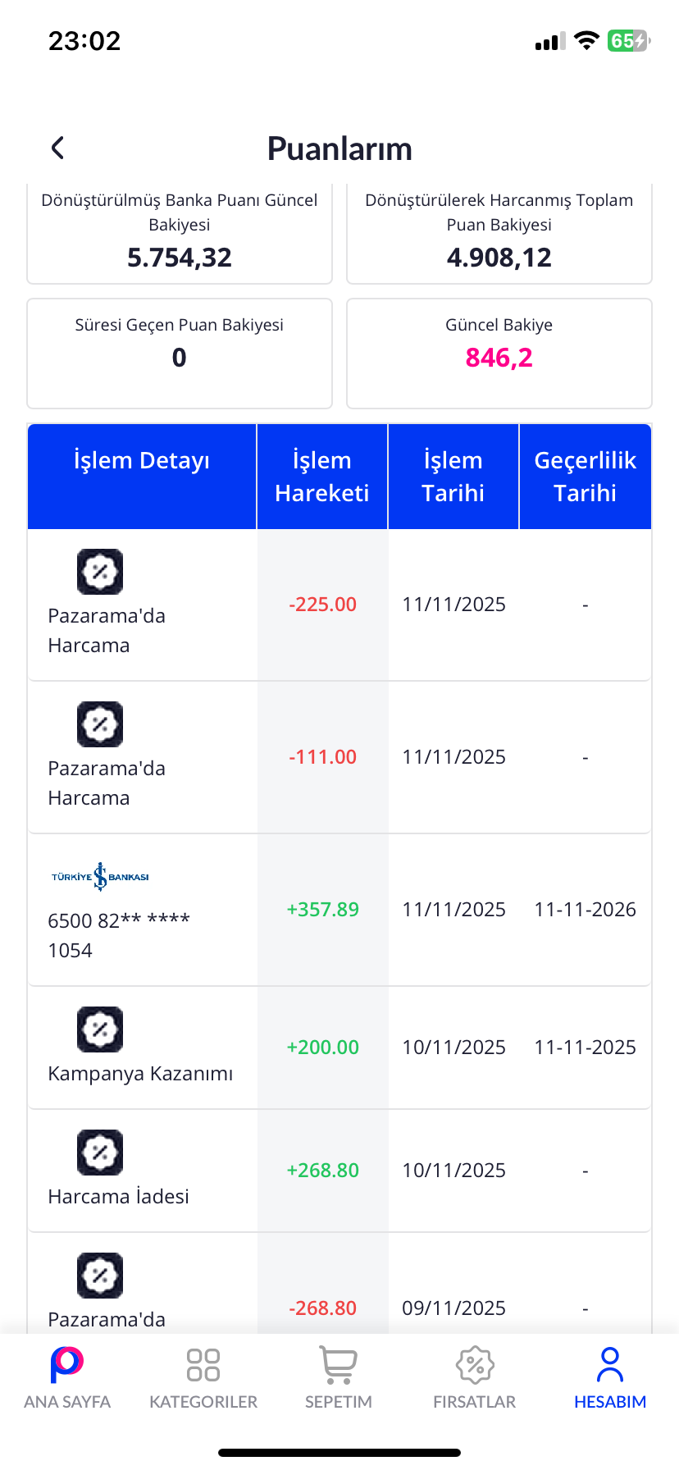
Task: Tap badge icon of the -225.00 spending row
Action: click(x=100, y=572)
